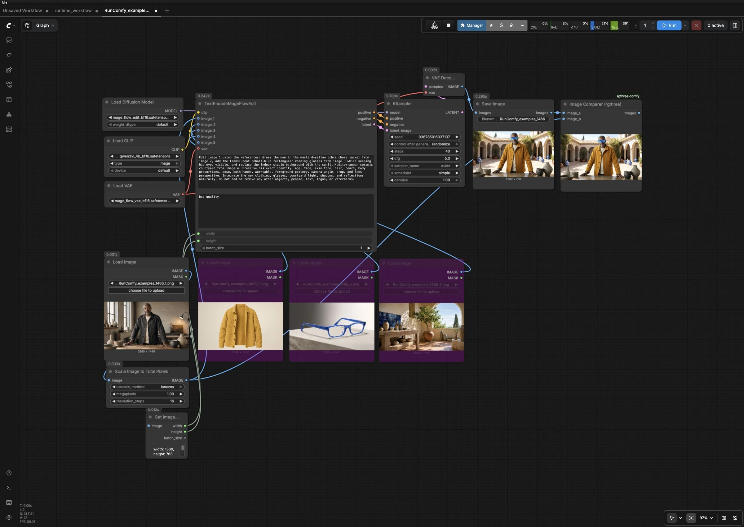This screenshot has height=527, width=744.
Task: Toggle the console terminal icon in the sidebar
Action: [9, 488]
